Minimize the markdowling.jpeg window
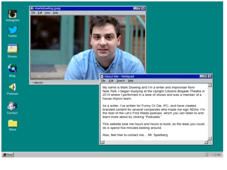 135,8
